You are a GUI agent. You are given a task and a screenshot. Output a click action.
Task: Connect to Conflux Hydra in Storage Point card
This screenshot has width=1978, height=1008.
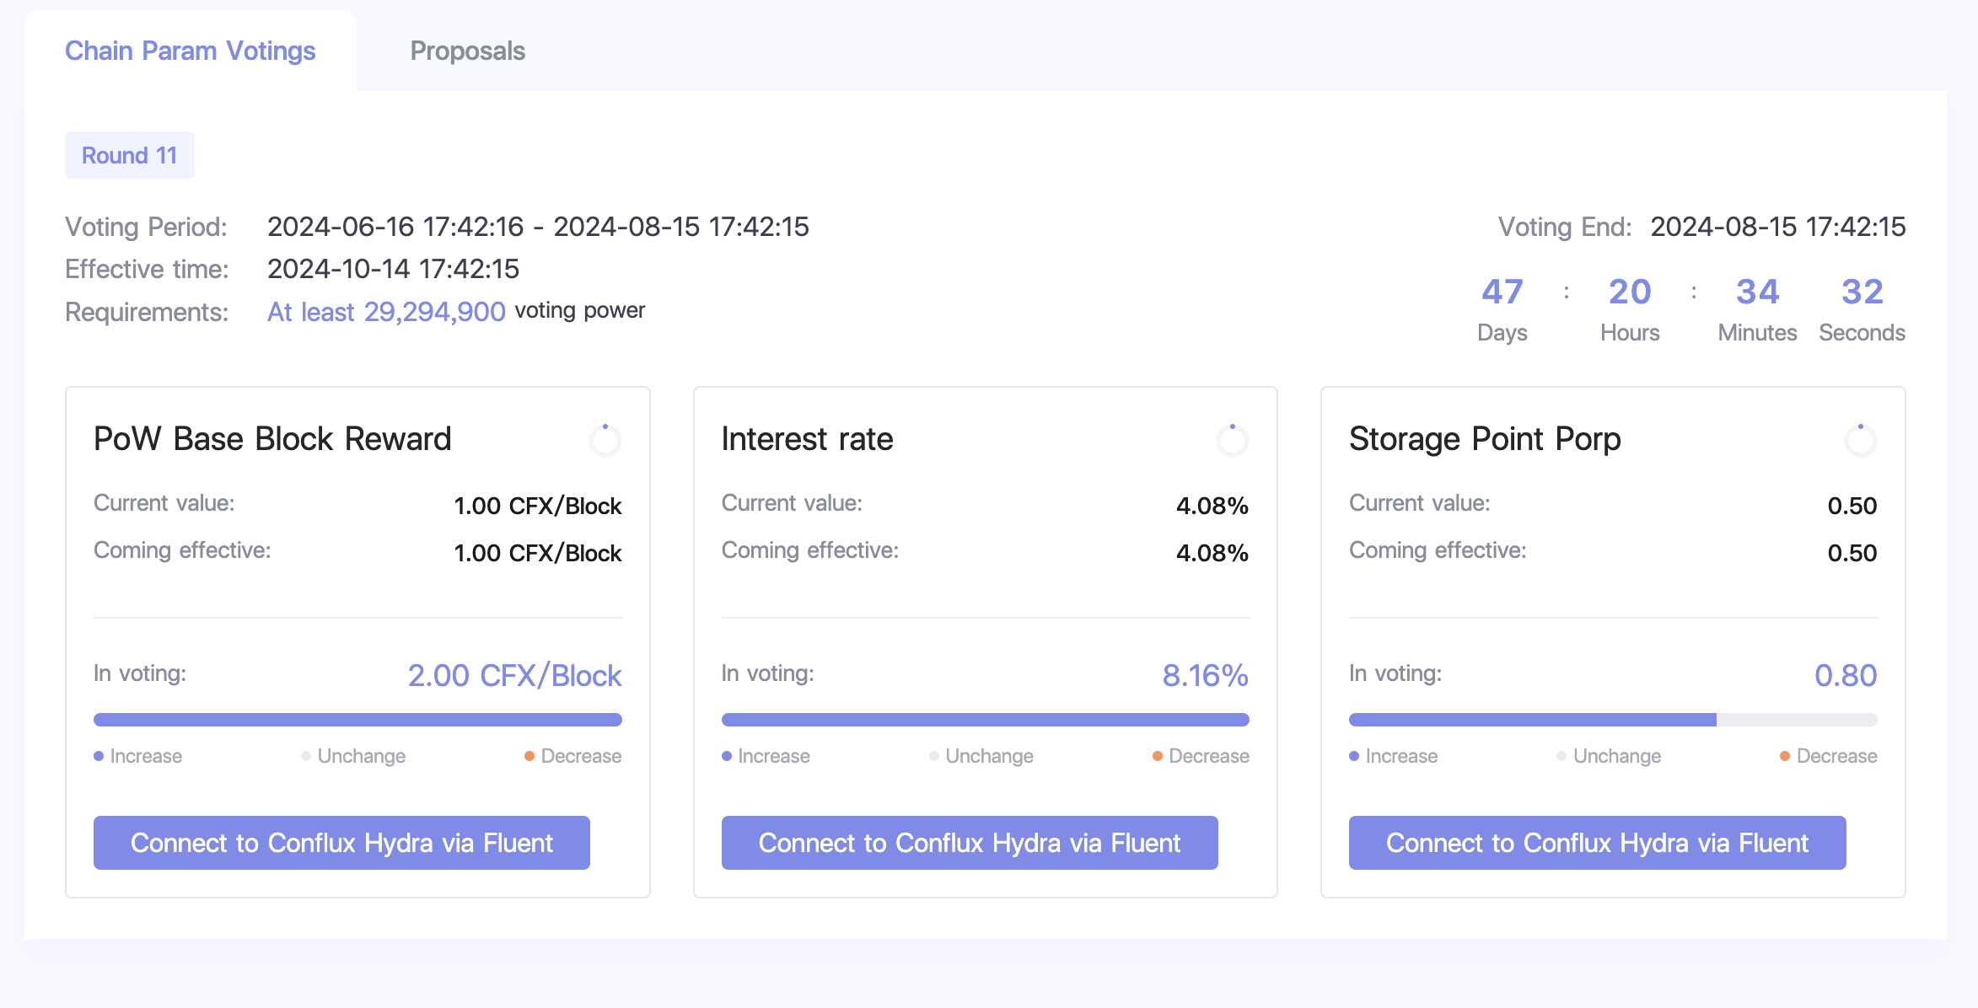pyautogui.click(x=1597, y=842)
